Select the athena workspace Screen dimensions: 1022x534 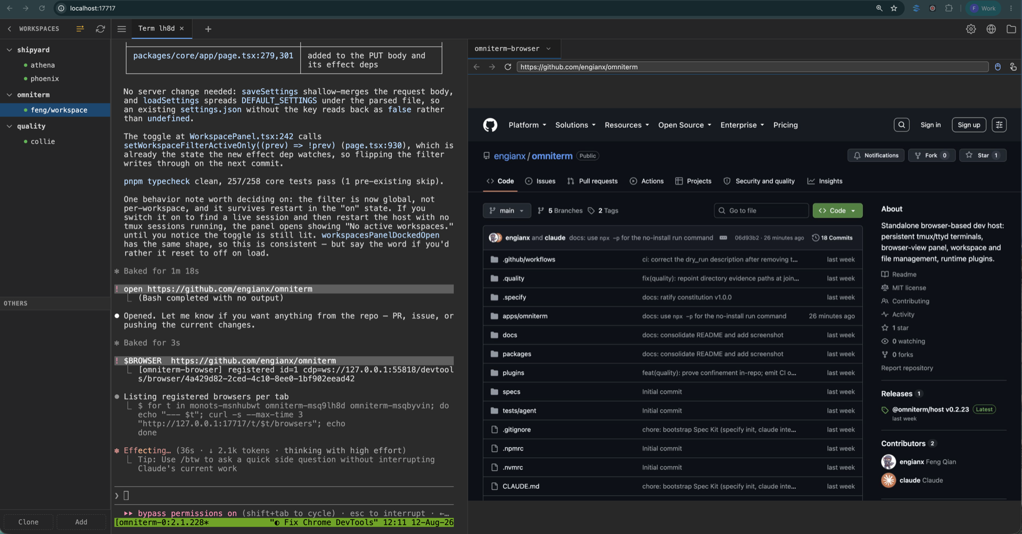pyautogui.click(x=55, y=65)
